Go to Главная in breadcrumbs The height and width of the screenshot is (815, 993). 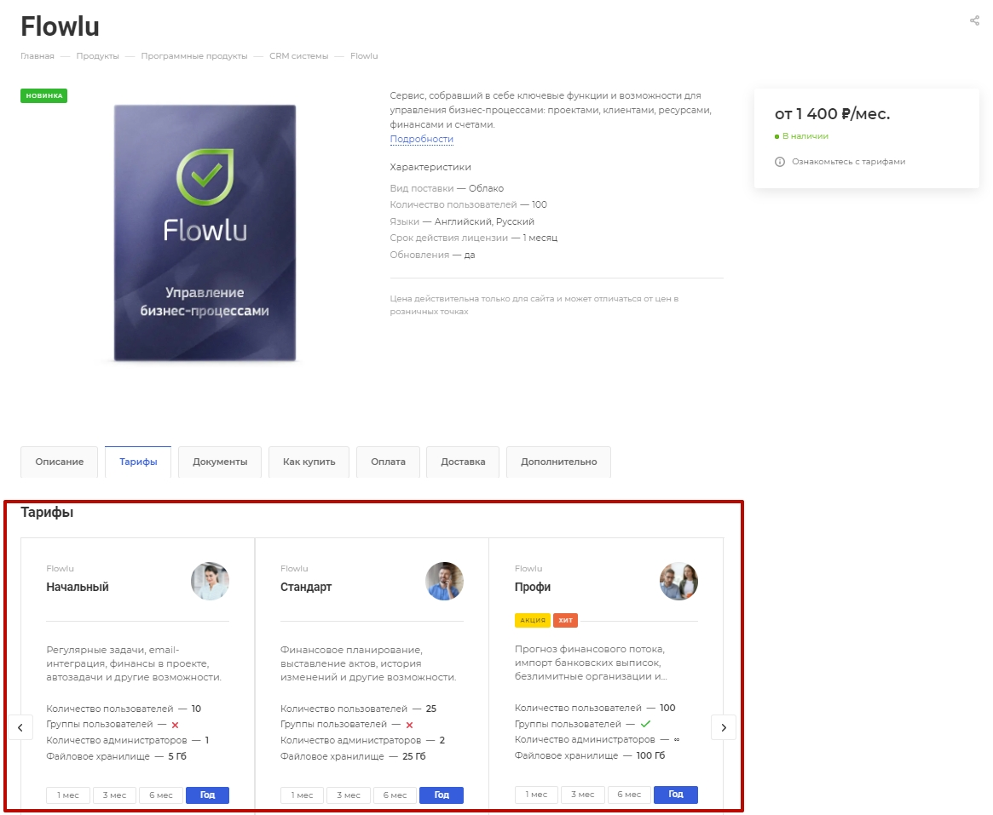point(38,56)
